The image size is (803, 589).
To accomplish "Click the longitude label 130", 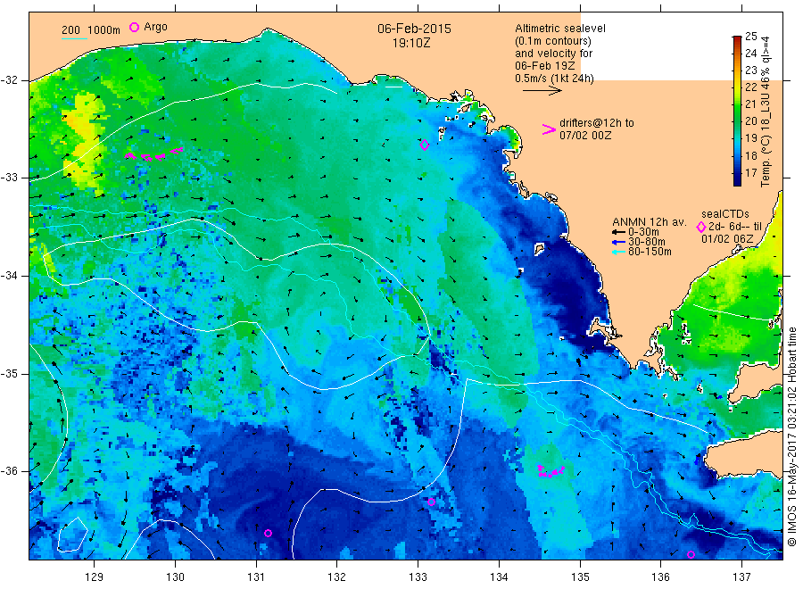I will (175, 577).
